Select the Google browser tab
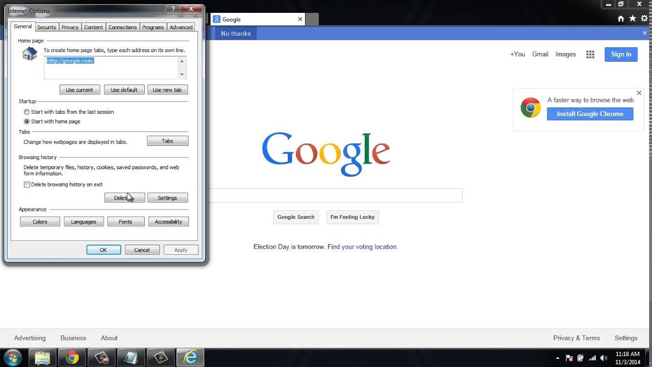Image resolution: width=652 pixels, height=367 pixels. pos(258,19)
